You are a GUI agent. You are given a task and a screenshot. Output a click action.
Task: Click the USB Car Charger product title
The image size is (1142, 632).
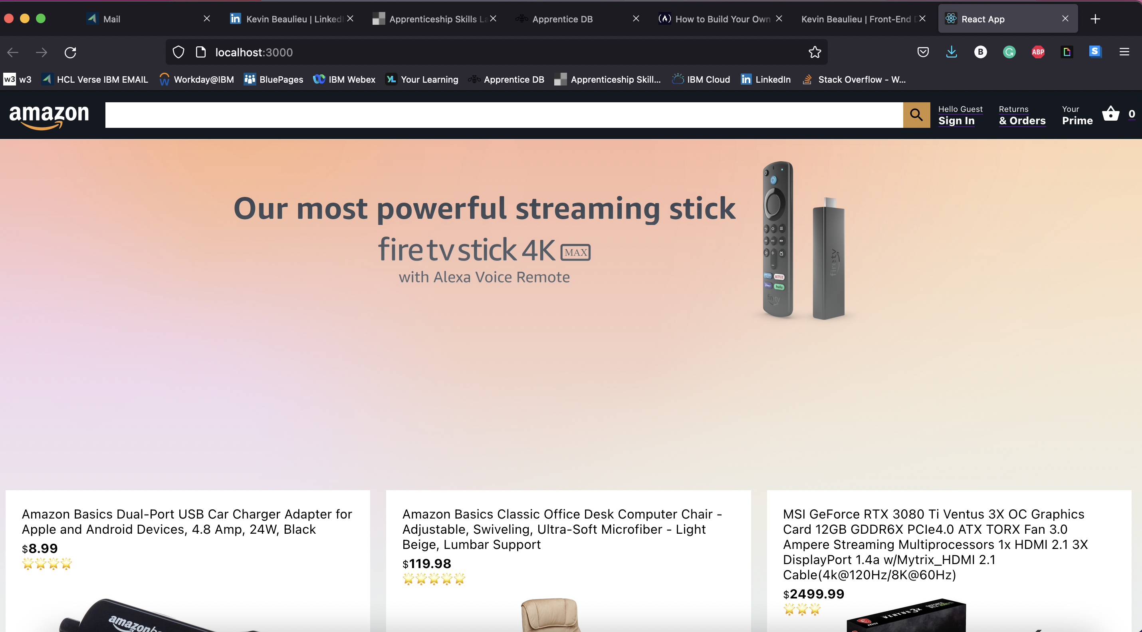coord(186,522)
